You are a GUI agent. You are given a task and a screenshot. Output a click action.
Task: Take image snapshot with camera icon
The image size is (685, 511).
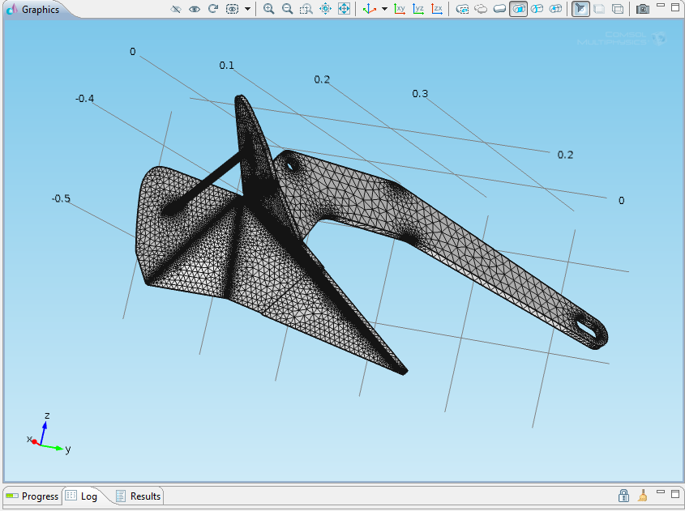point(643,9)
